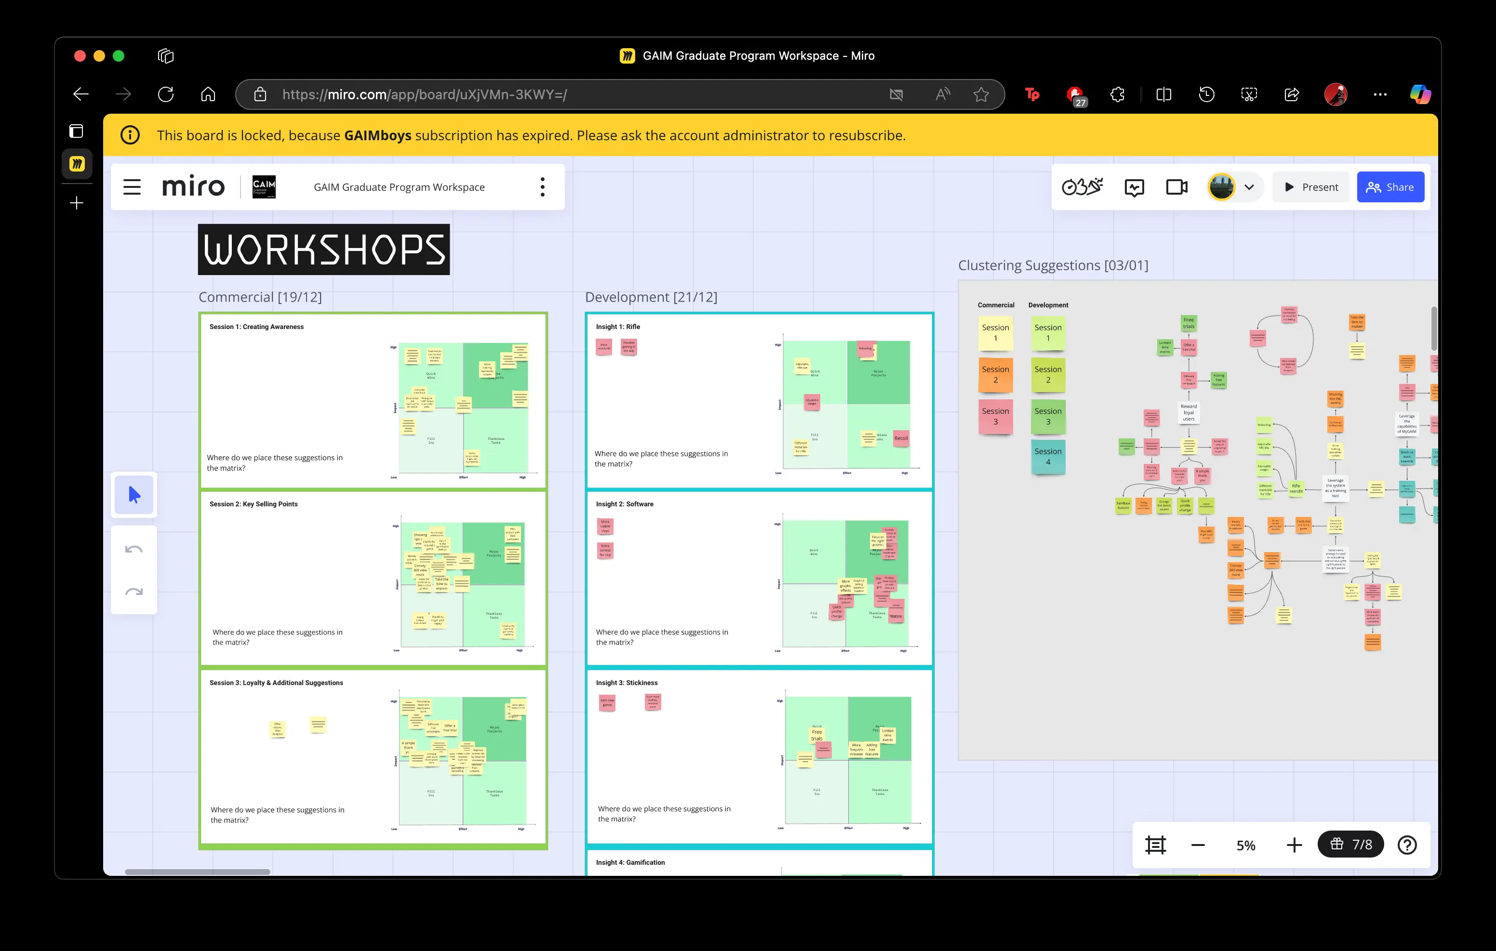
Task: Open the help question mark icon
Action: pos(1407,845)
